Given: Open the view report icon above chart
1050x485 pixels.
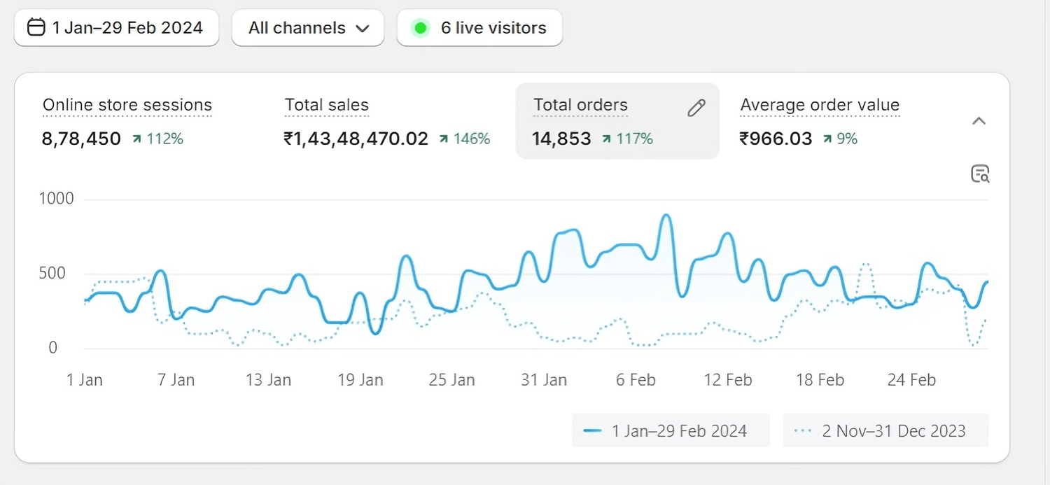Looking at the screenshot, I should [980, 174].
